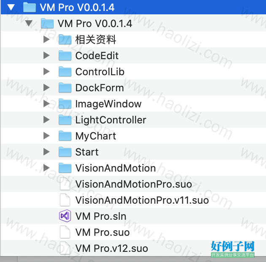Click the blank file icon beside VisionAndMotionPro.suo
The width and height of the screenshot is (266, 262).
click(x=65, y=184)
